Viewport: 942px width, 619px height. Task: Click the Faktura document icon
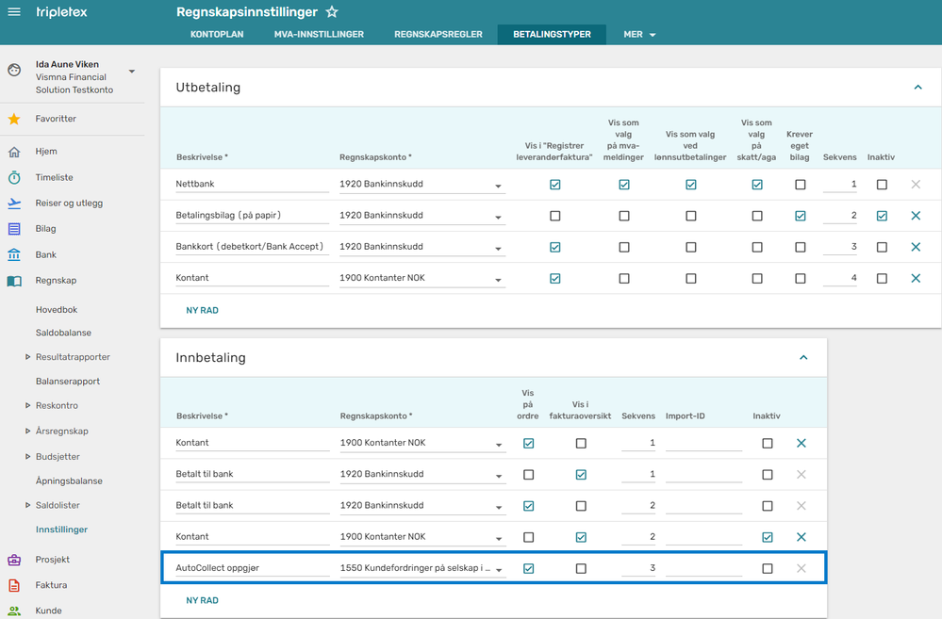point(14,585)
